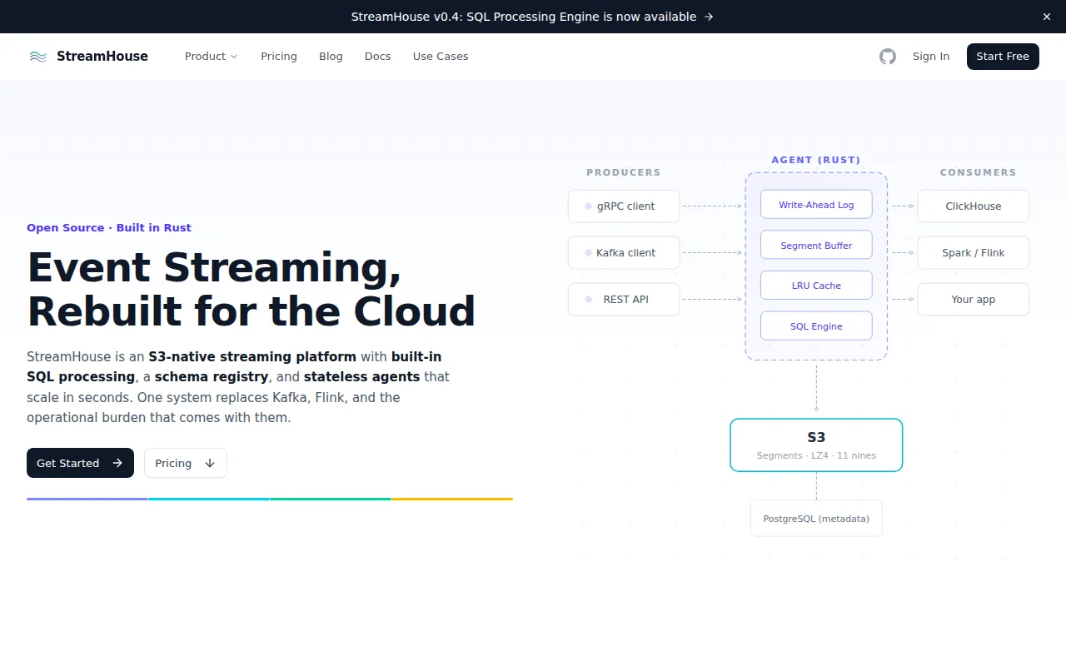The image size is (1066, 666).
Task: Click the Get Started button
Action: [x=80, y=463]
